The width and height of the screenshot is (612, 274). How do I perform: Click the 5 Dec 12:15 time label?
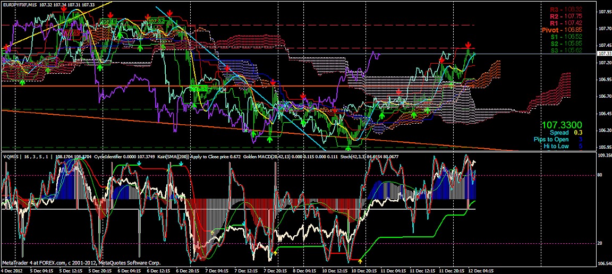tap(71, 270)
